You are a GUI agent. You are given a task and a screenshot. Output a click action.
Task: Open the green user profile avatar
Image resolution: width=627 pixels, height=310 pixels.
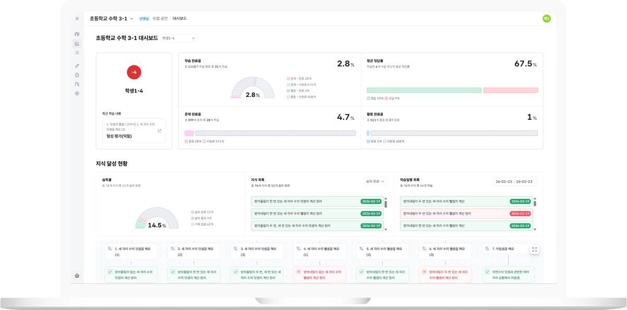tap(546, 19)
